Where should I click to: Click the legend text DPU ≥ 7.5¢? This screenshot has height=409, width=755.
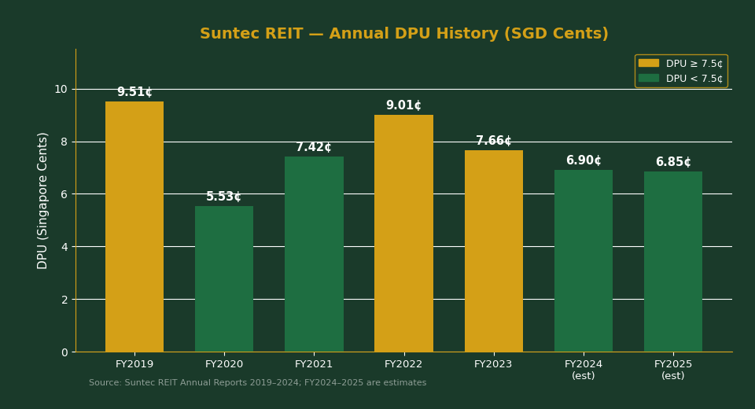click(694, 64)
